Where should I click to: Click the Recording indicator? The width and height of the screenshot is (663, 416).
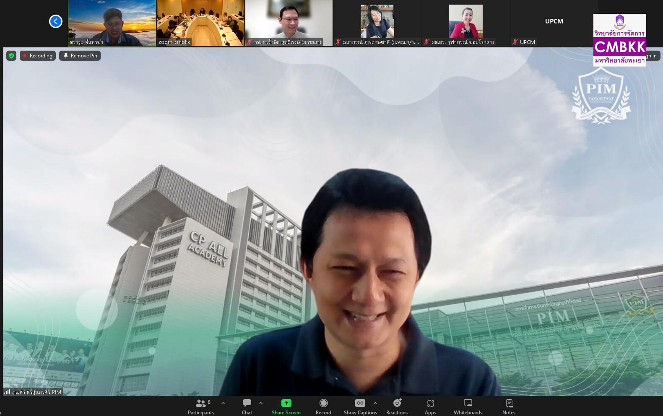(x=38, y=56)
